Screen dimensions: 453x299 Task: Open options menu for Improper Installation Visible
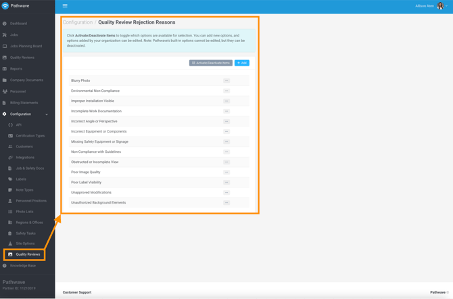click(x=226, y=101)
